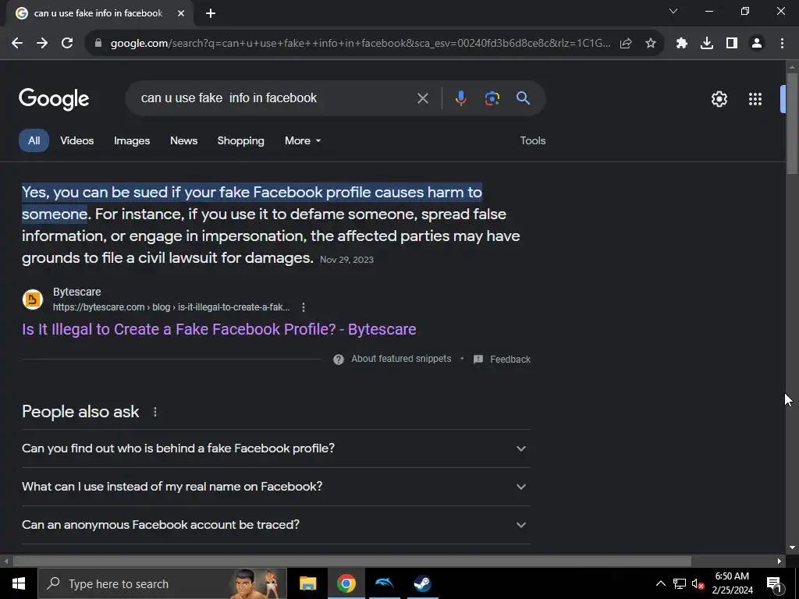Reload the Google search page

pyautogui.click(x=67, y=44)
